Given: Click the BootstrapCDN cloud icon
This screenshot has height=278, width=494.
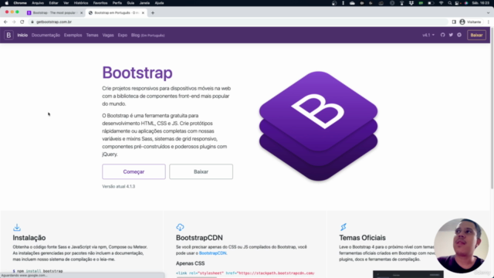Looking at the screenshot, I should [180, 227].
